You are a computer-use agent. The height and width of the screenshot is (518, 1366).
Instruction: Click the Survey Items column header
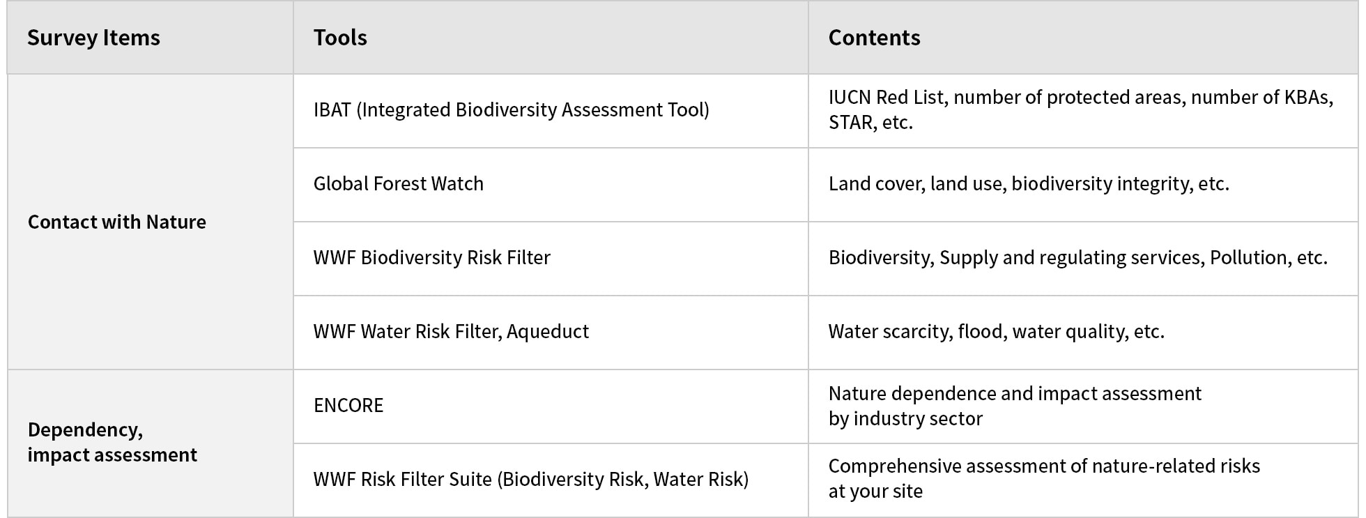[x=93, y=38]
